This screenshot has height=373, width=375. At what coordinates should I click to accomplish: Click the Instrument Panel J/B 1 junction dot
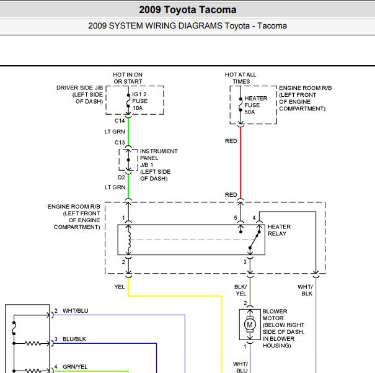pos(128,160)
